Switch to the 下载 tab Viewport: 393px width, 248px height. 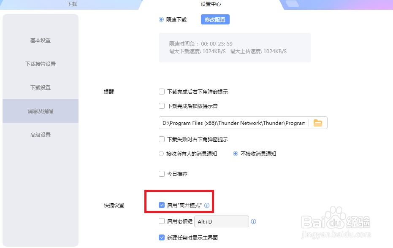(x=72, y=4)
